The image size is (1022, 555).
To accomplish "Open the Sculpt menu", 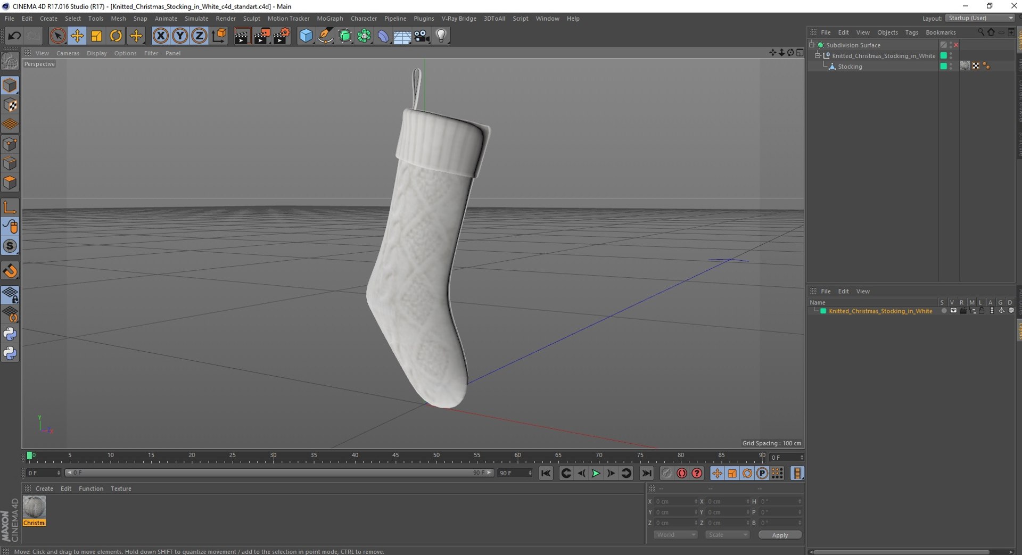I will [252, 19].
